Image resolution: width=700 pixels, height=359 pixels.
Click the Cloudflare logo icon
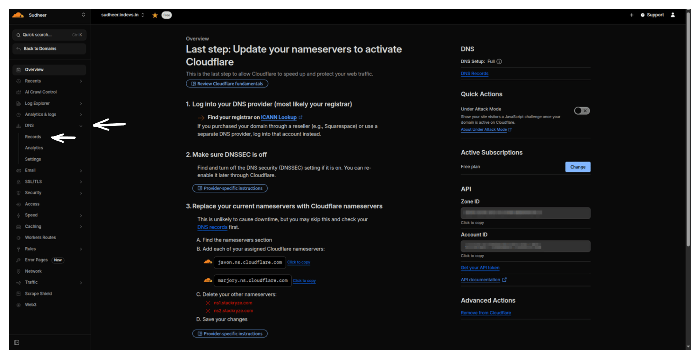[x=18, y=15]
